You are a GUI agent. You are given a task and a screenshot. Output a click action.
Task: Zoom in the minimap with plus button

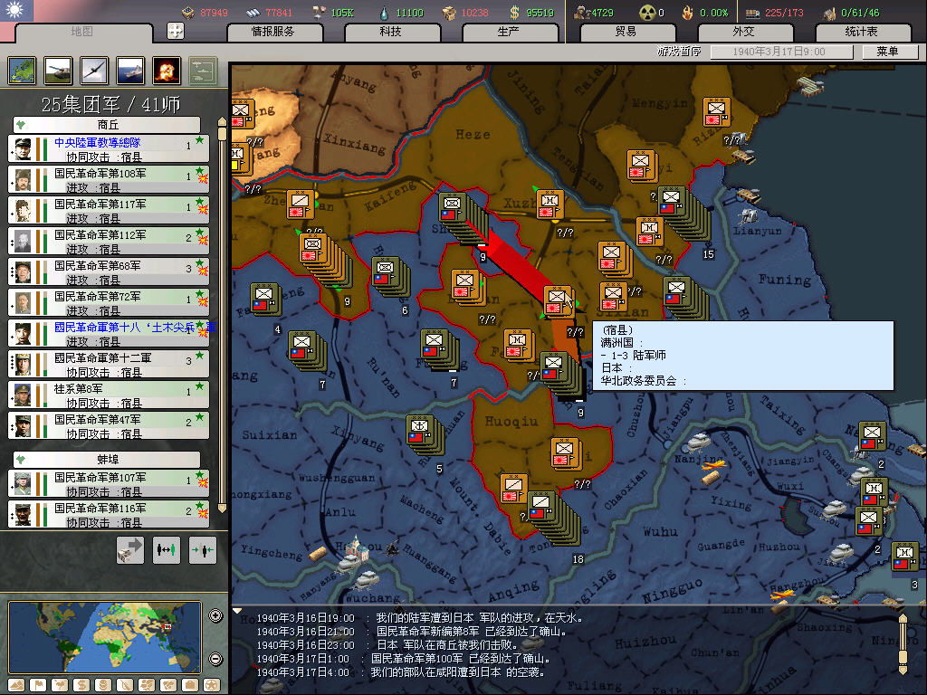coord(215,615)
